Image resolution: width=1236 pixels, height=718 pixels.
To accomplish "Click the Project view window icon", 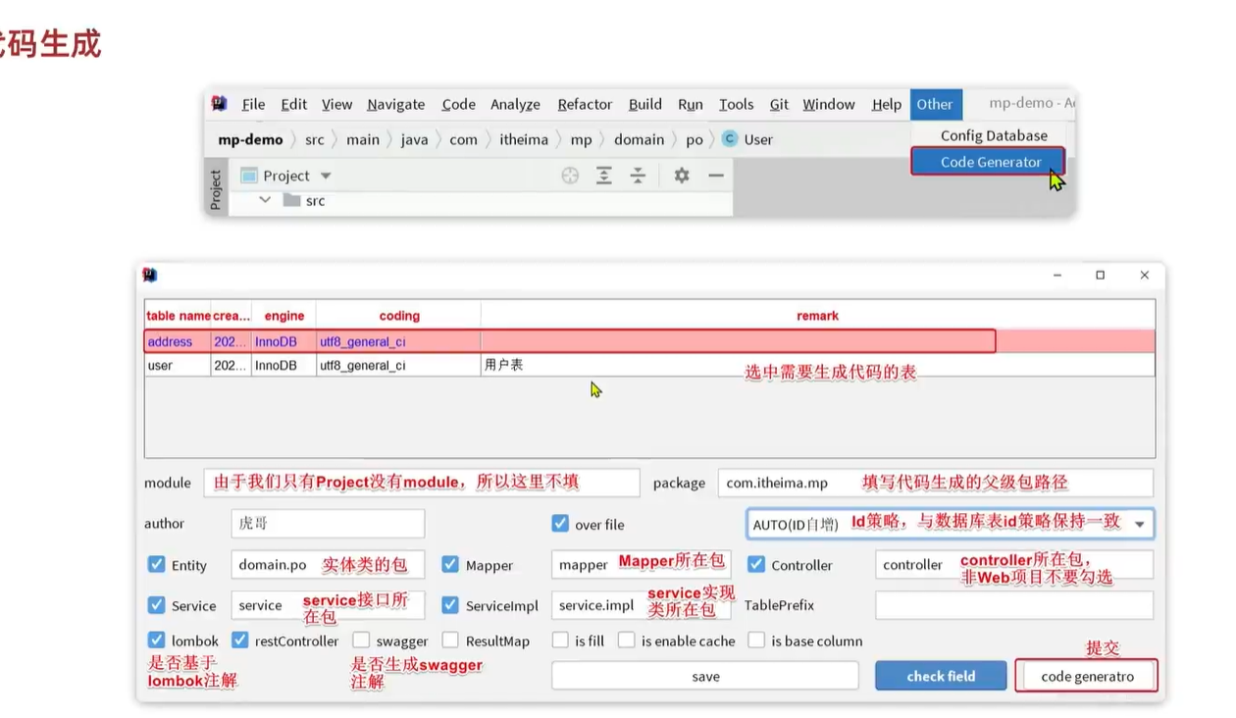I will (249, 176).
